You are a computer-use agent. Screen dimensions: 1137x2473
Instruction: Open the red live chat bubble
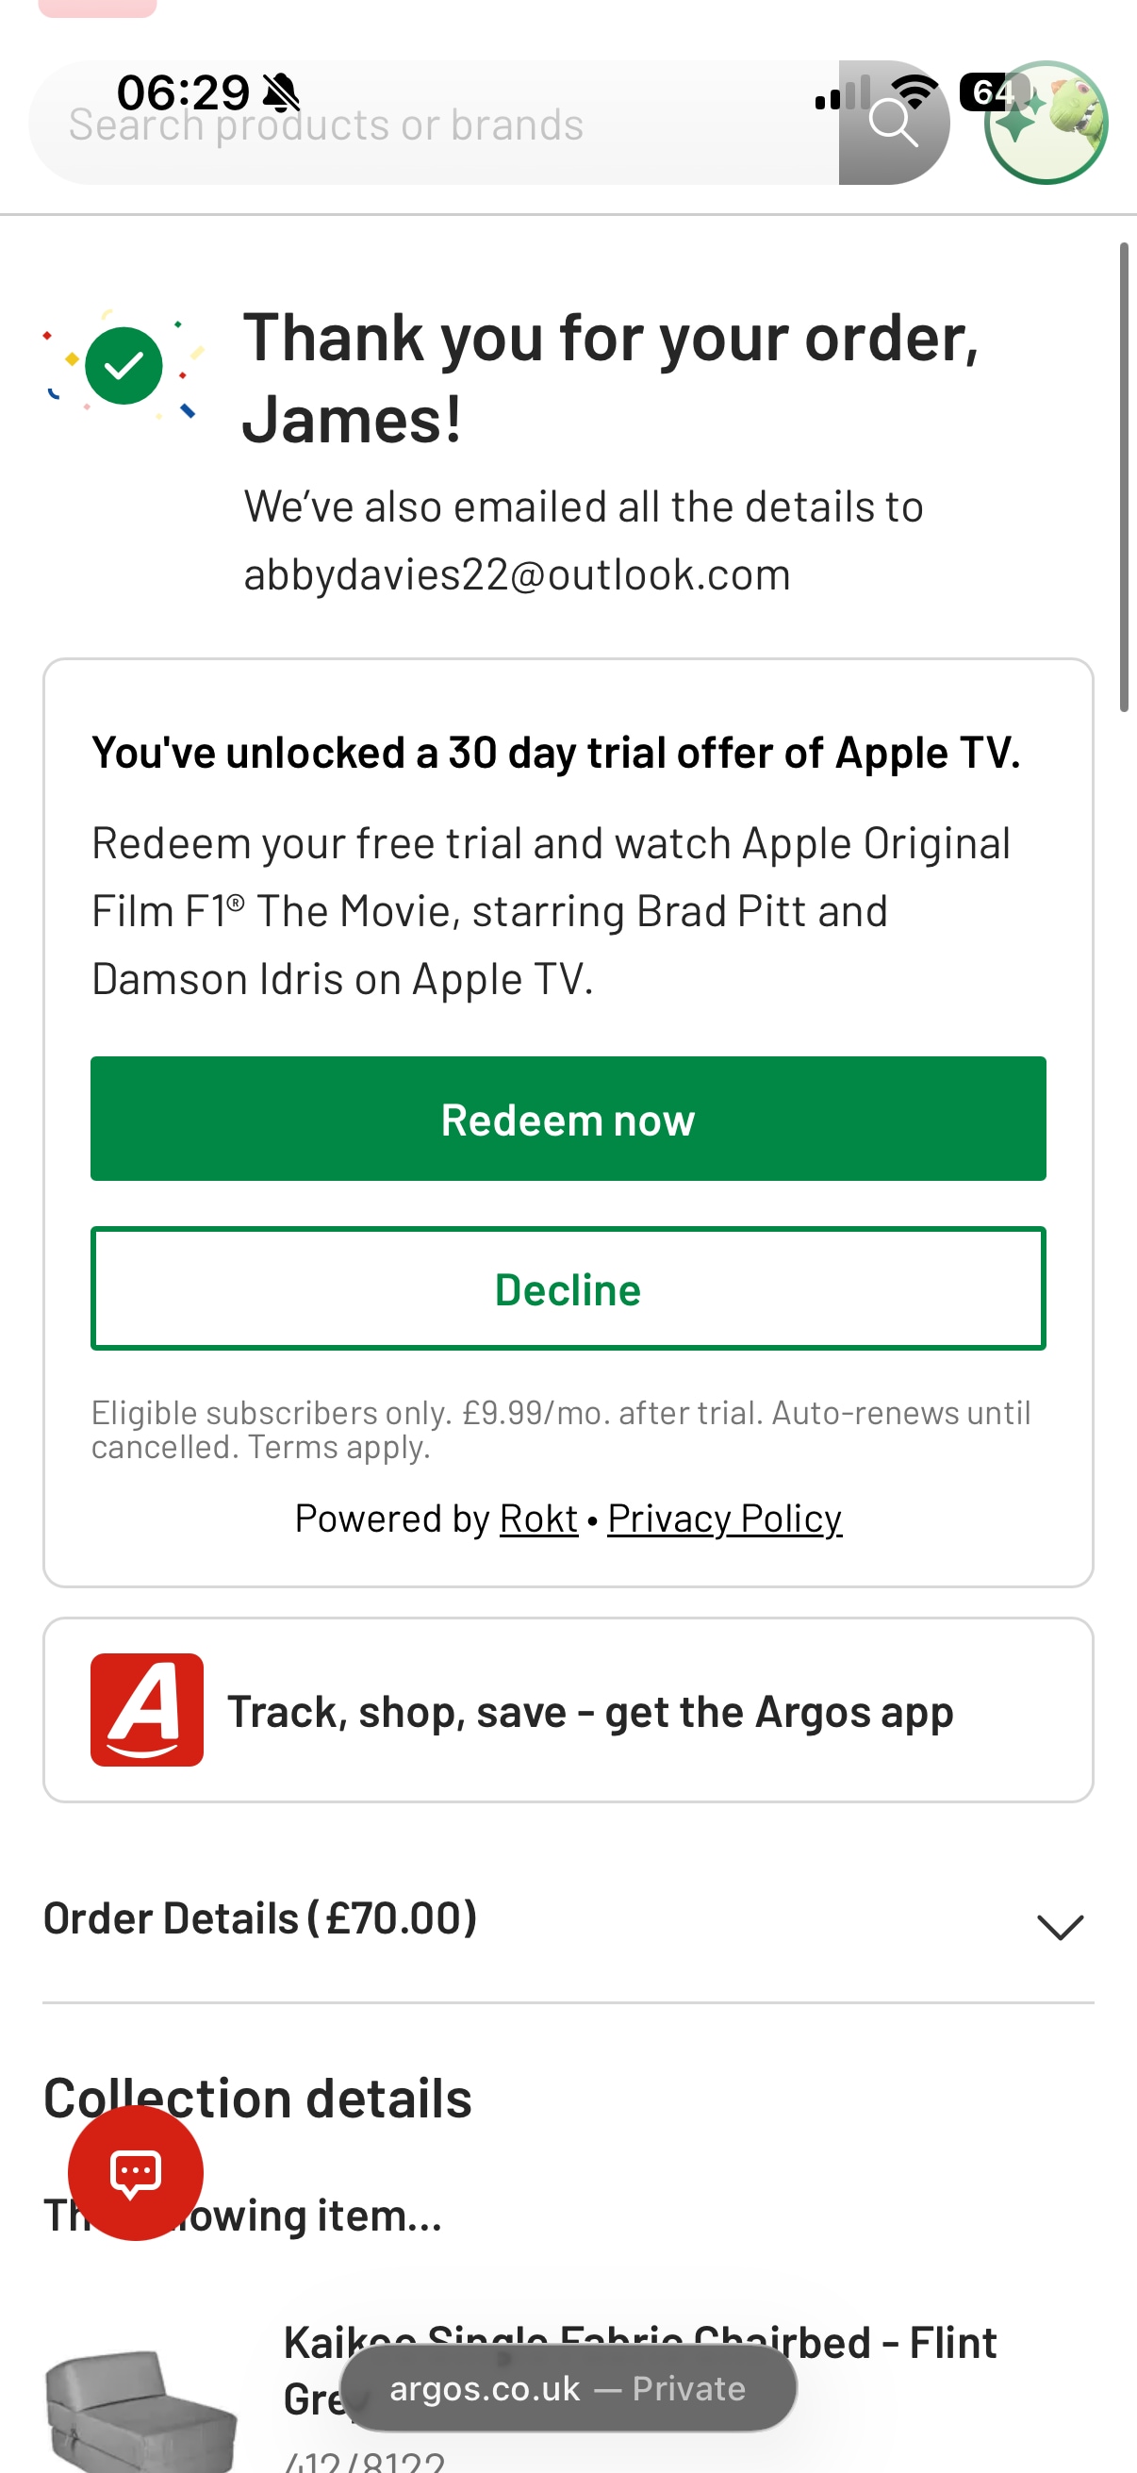pos(135,2172)
